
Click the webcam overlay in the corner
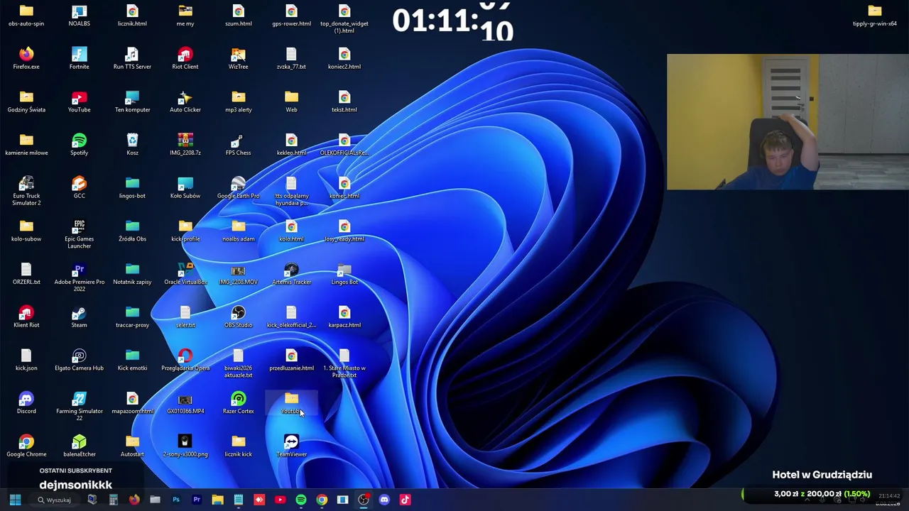788,122
